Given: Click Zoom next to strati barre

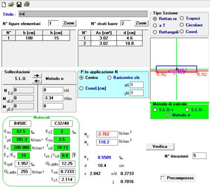Looking at the screenshot, I should tap(141, 23).
